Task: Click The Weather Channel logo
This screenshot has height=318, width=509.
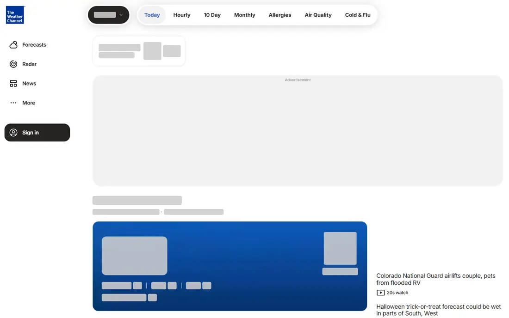Action: 15,15
